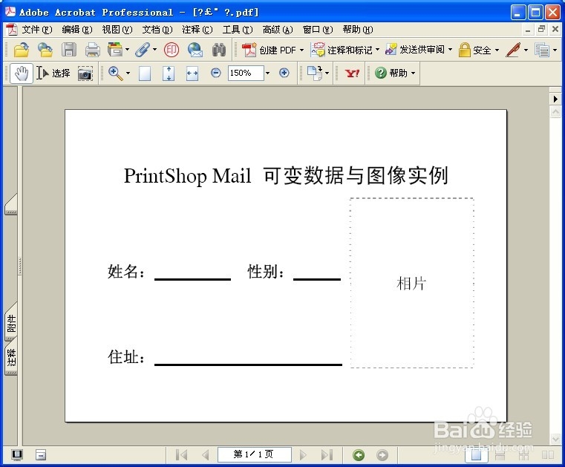Image resolution: width=565 pixels, height=467 pixels.
Task: Click the open web page icon
Action: 45,50
